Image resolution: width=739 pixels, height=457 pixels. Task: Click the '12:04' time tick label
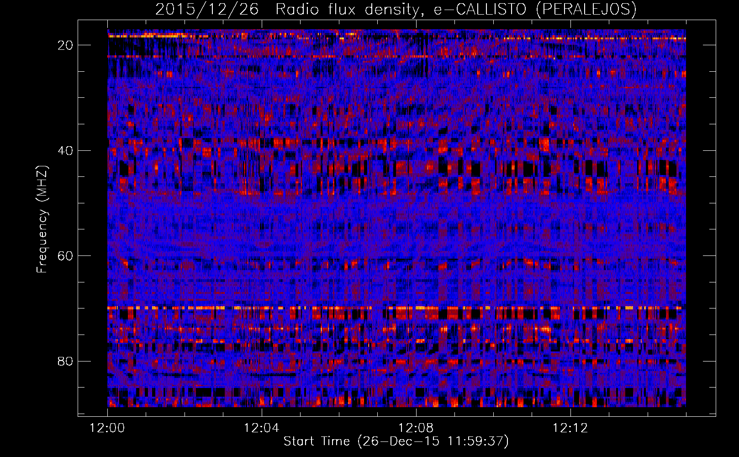click(x=261, y=428)
